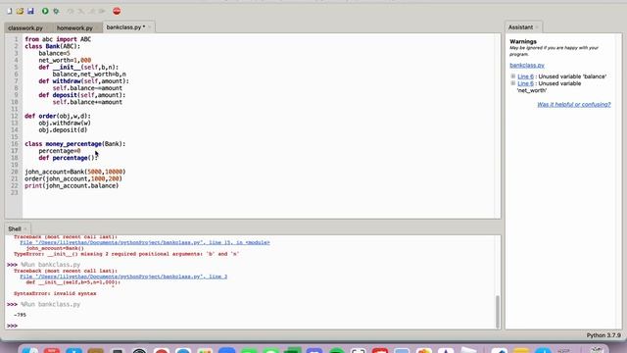Viewport: 627px width, 353px height.
Task: Click 'print(john_account.balance)' line
Action: pyautogui.click(x=72, y=185)
